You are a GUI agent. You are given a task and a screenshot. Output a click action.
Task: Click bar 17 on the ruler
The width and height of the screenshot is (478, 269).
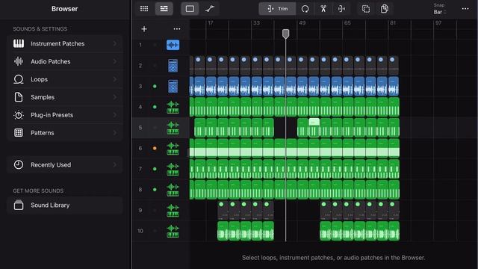click(211, 23)
